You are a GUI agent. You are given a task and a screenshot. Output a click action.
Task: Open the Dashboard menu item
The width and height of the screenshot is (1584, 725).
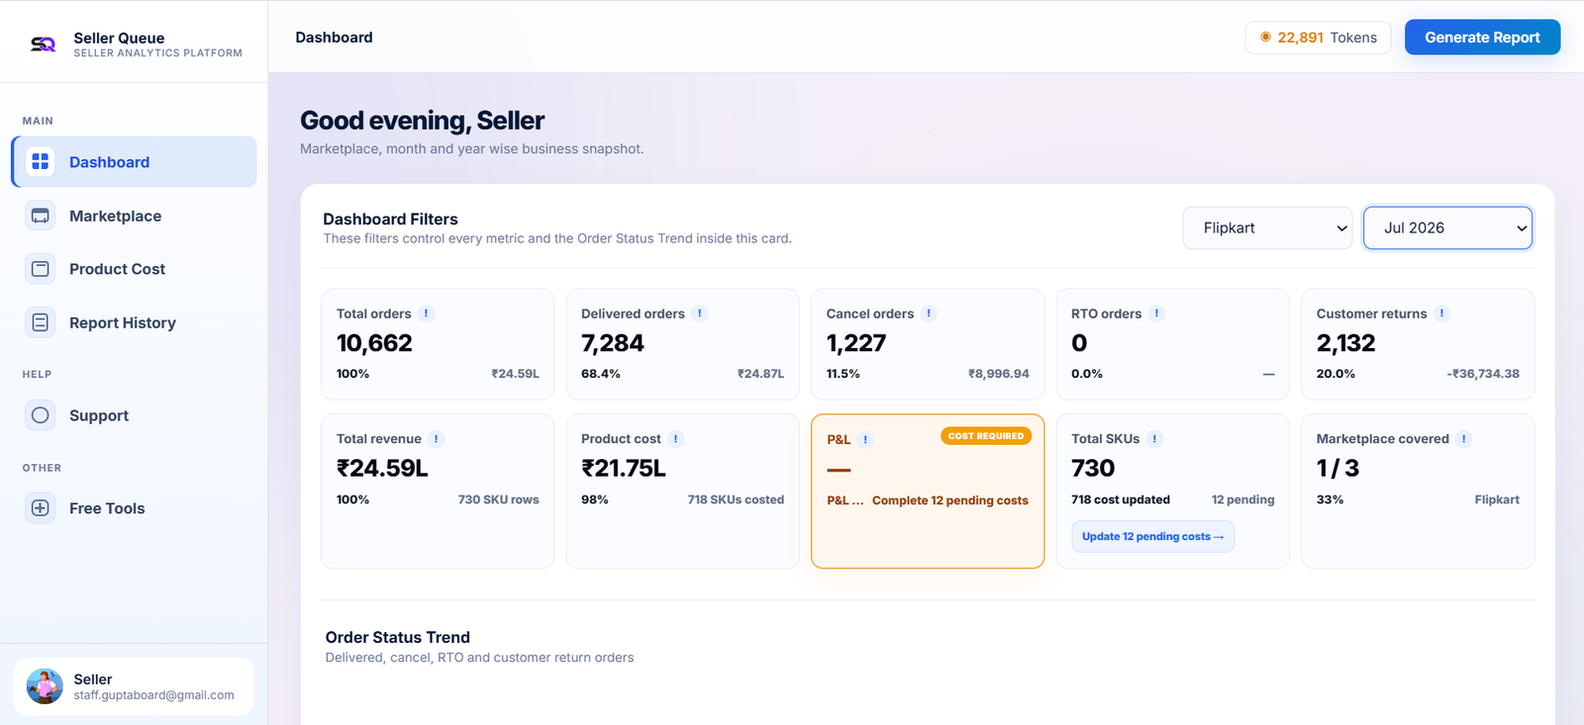click(135, 161)
